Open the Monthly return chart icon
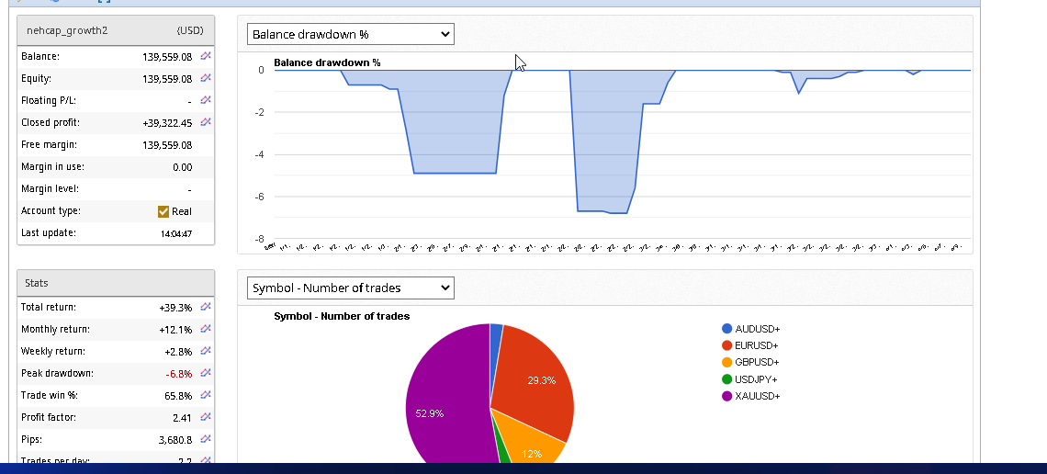 (206, 329)
